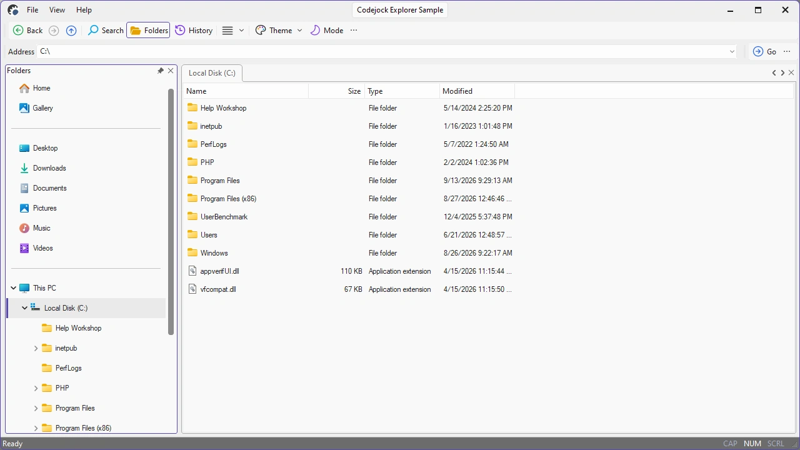
Task: Sort by the Name column header
Action: coord(246,91)
